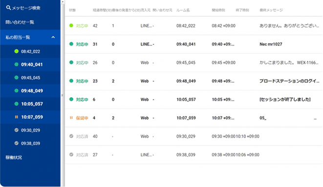323x187 pixels.
Task: Click end time 10:06 +09:00
Action: 247,155
